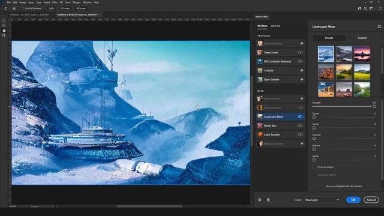Select the subtract-from-selection tool in left toolbar
Viewport: 384px width, 216px height.
pos(4,25)
